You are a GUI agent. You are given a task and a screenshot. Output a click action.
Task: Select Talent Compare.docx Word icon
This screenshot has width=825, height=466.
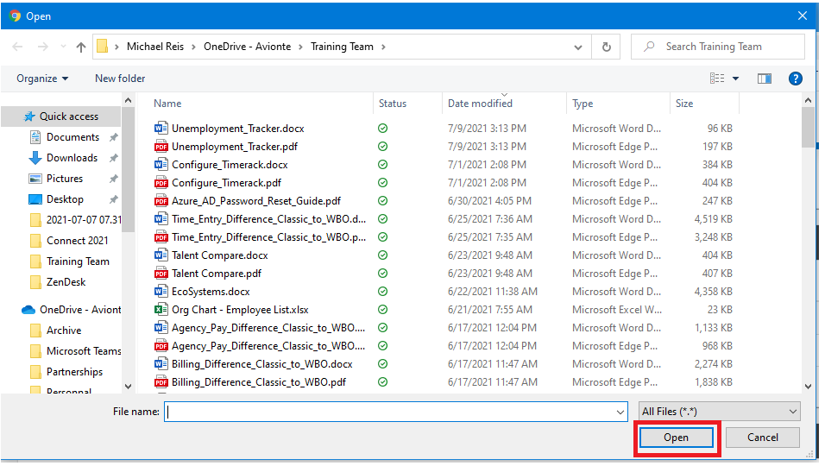pyautogui.click(x=161, y=255)
